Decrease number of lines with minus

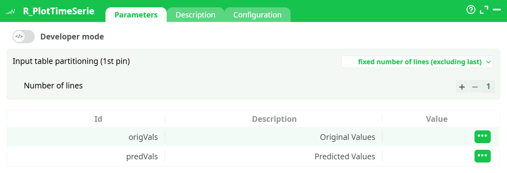475,86
